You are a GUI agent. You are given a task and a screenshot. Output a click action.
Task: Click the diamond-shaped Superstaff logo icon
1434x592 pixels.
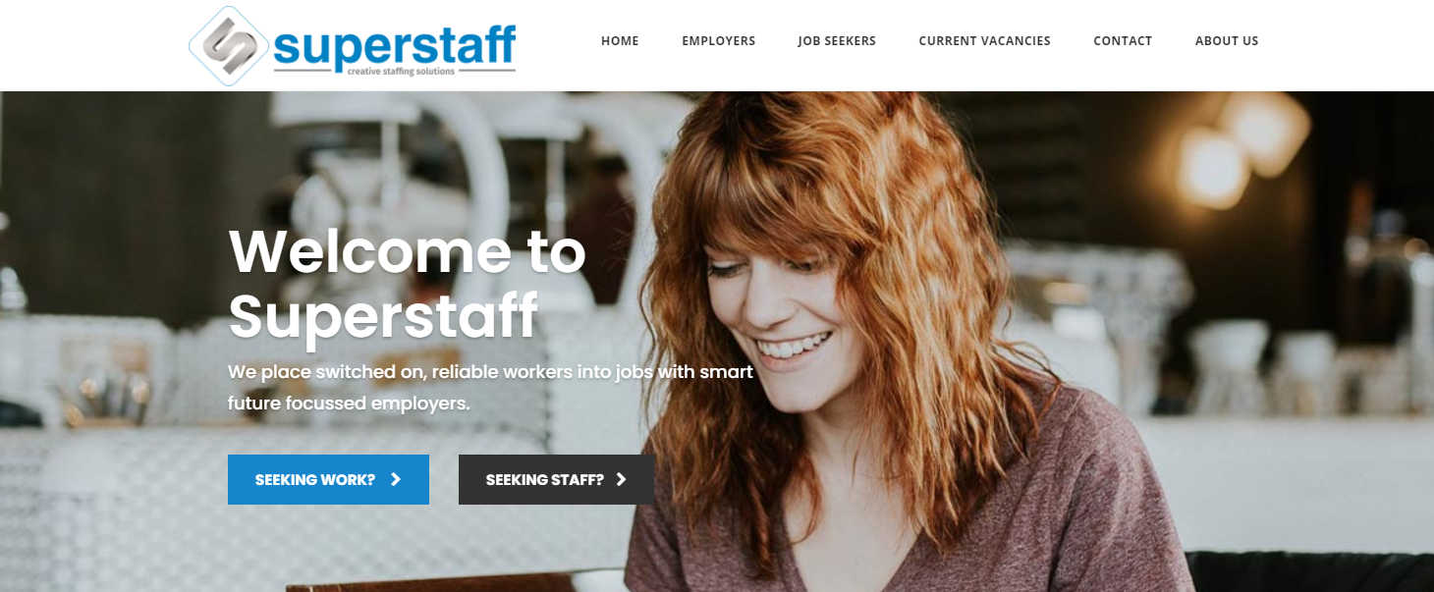coord(229,45)
